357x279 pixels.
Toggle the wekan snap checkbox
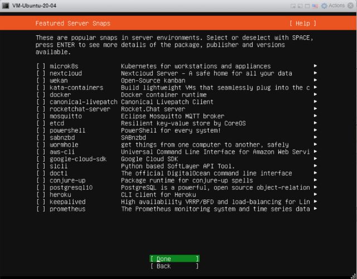[41, 80]
